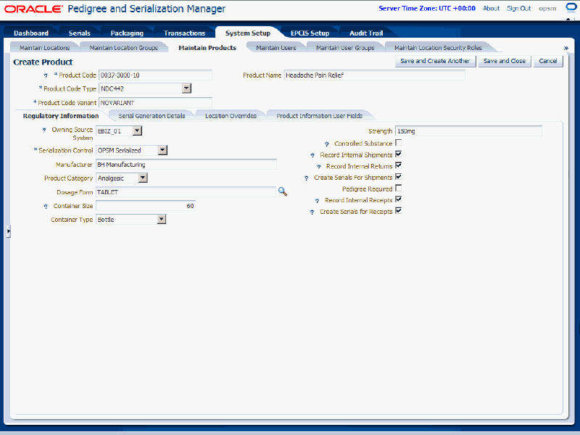The image size is (580, 435).
Task: Switch to Maintain Locations sub-tab
Action: 45,48
